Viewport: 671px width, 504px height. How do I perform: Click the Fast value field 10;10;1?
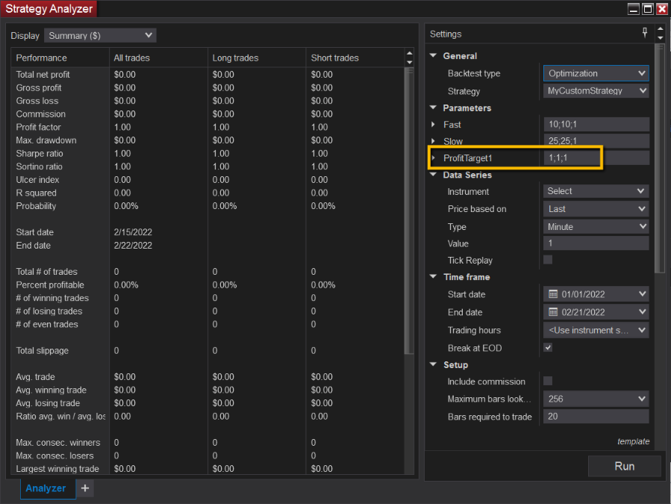596,124
